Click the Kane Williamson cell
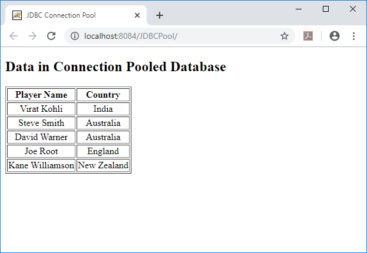 (x=41, y=165)
